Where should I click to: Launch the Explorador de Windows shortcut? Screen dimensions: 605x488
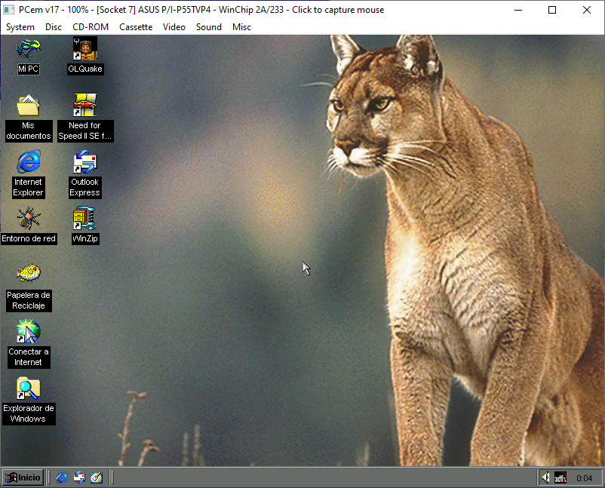29,388
